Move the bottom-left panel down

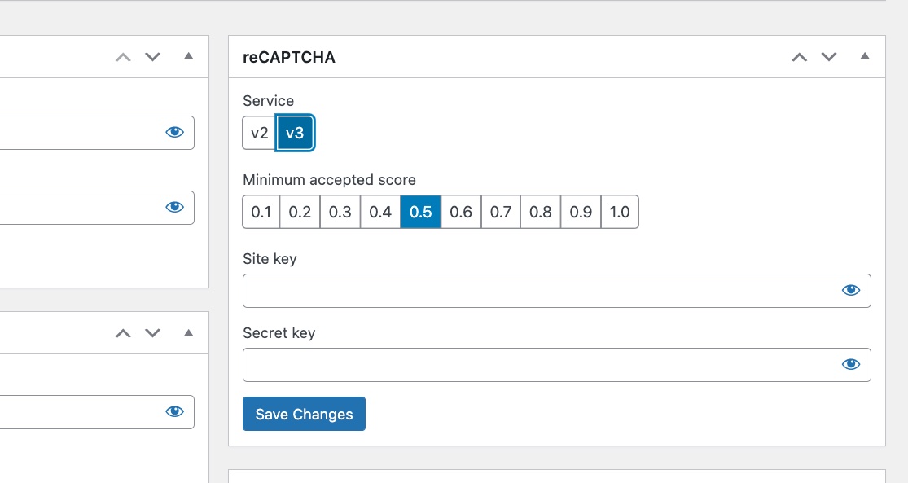tap(152, 333)
